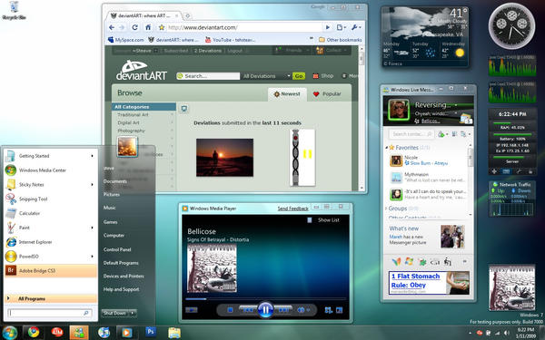The image size is (545, 340).
Task: Open the Shut Down options arrow
Action: [133, 313]
